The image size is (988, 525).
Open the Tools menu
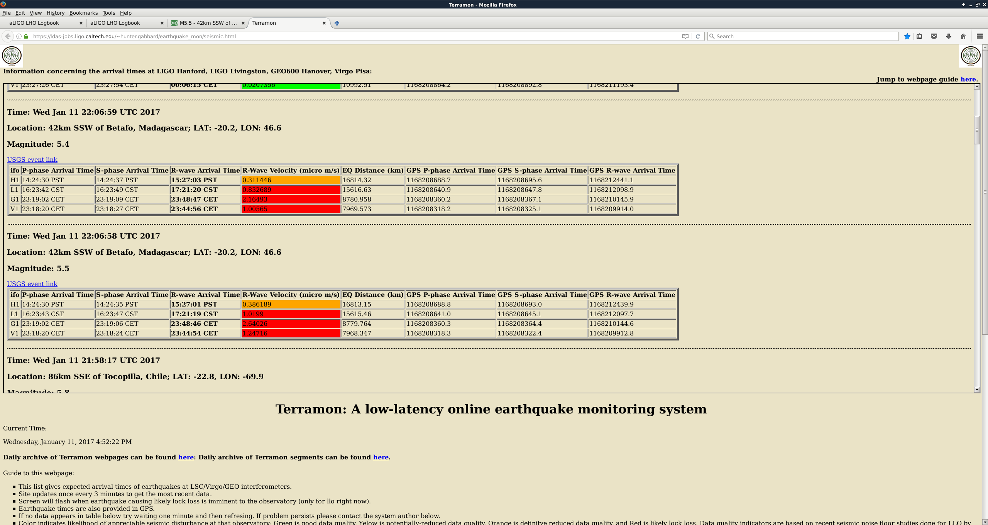[108, 13]
